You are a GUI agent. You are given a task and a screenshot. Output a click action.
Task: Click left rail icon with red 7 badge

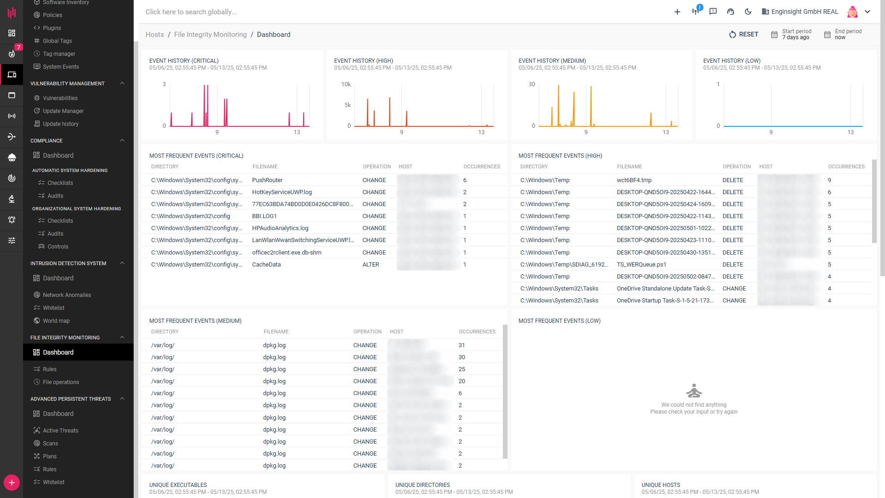[x=12, y=53]
